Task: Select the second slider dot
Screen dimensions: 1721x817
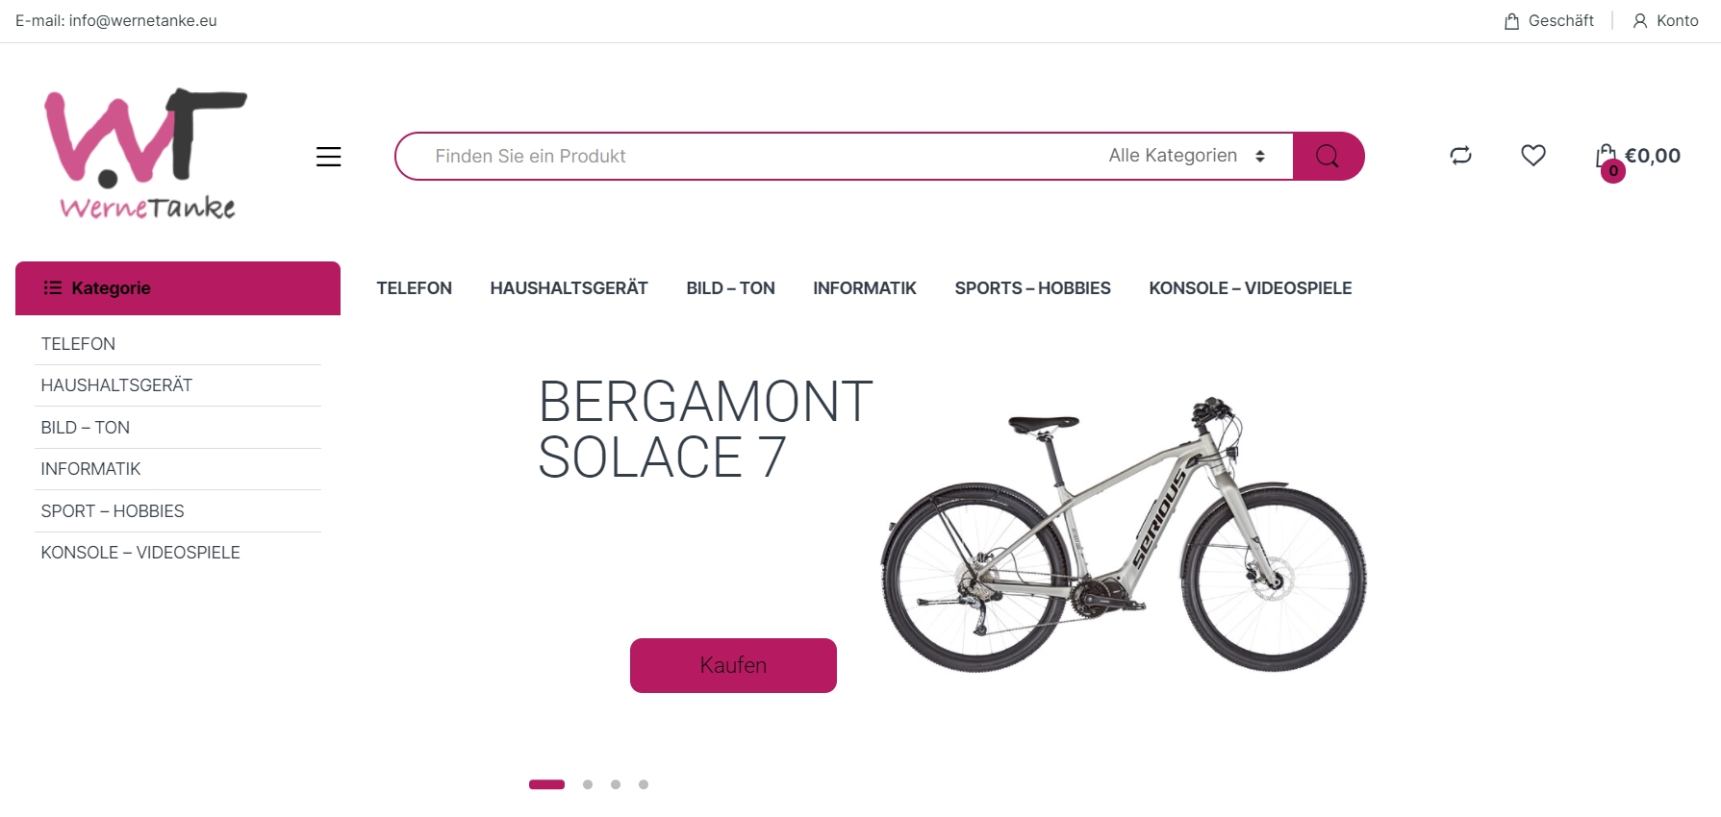Action: [588, 784]
